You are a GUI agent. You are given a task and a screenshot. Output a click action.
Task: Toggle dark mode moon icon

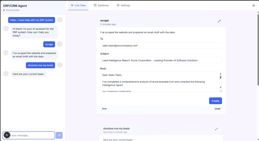click(x=254, y=5)
